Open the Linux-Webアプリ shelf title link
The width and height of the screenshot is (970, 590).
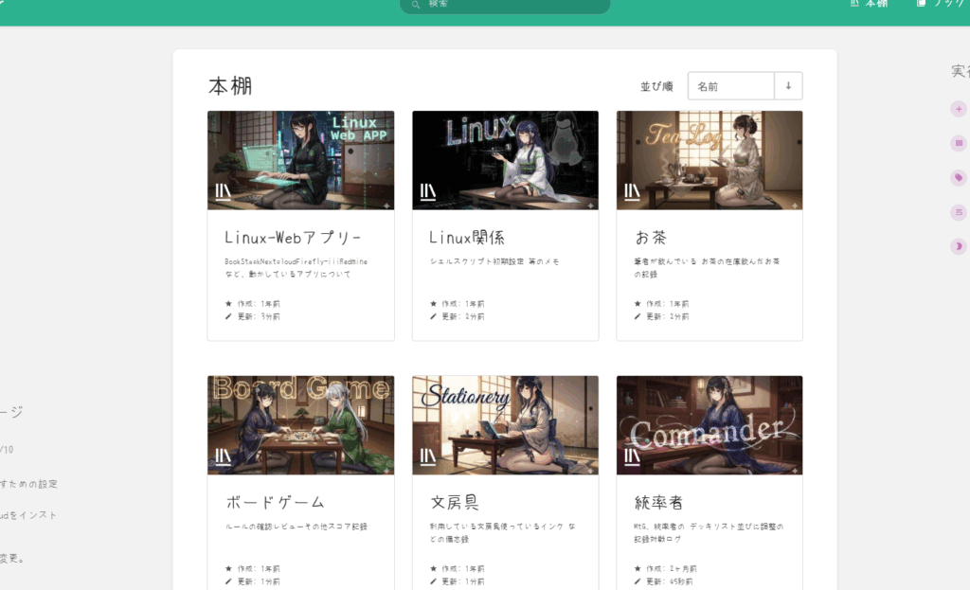(x=293, y=237)
